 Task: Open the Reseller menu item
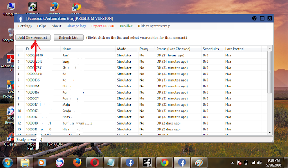126,26
